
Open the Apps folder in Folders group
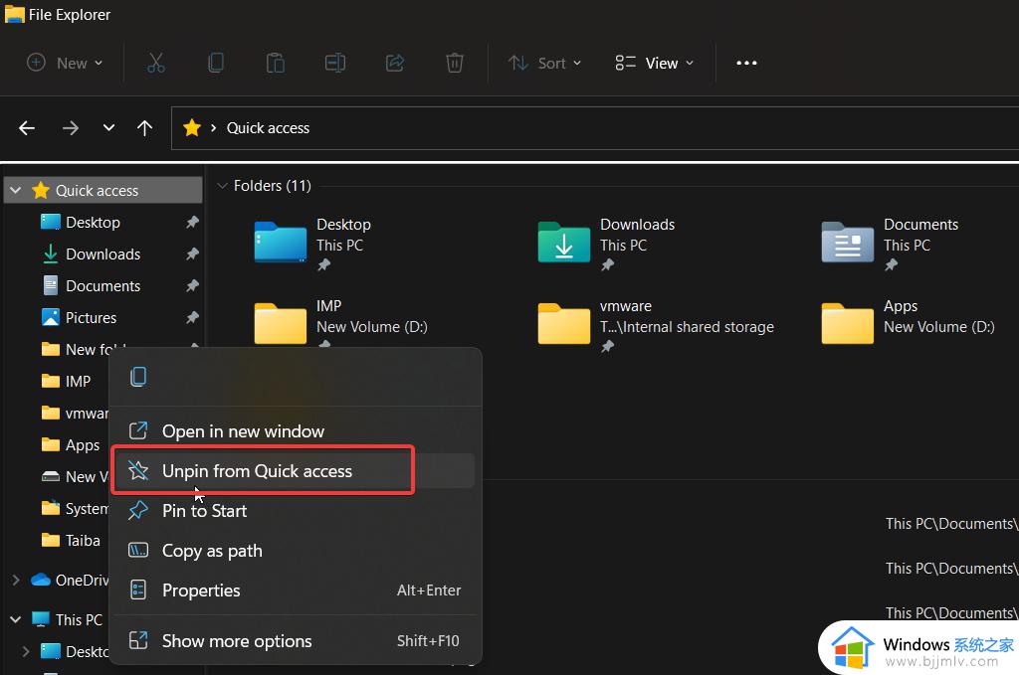click(x=908, y=322)
